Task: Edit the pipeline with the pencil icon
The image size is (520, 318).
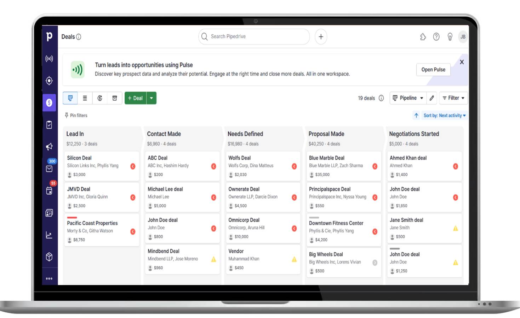Action: [x=432, y=98]
